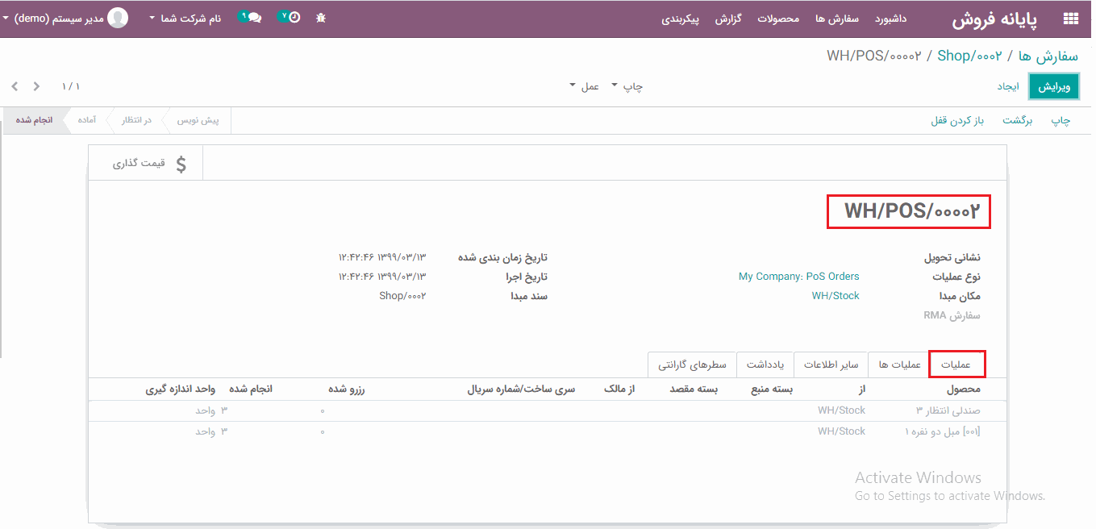Image resolution: width=1096 pixels, height=529 pixels.
Task: Go to سفارش ها breadcrumb link
Action: click(1048, 56)
